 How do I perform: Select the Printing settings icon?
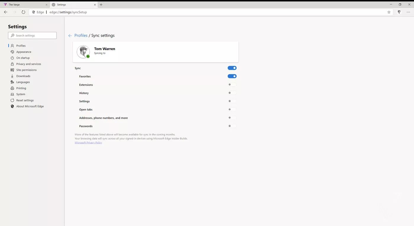12,88
